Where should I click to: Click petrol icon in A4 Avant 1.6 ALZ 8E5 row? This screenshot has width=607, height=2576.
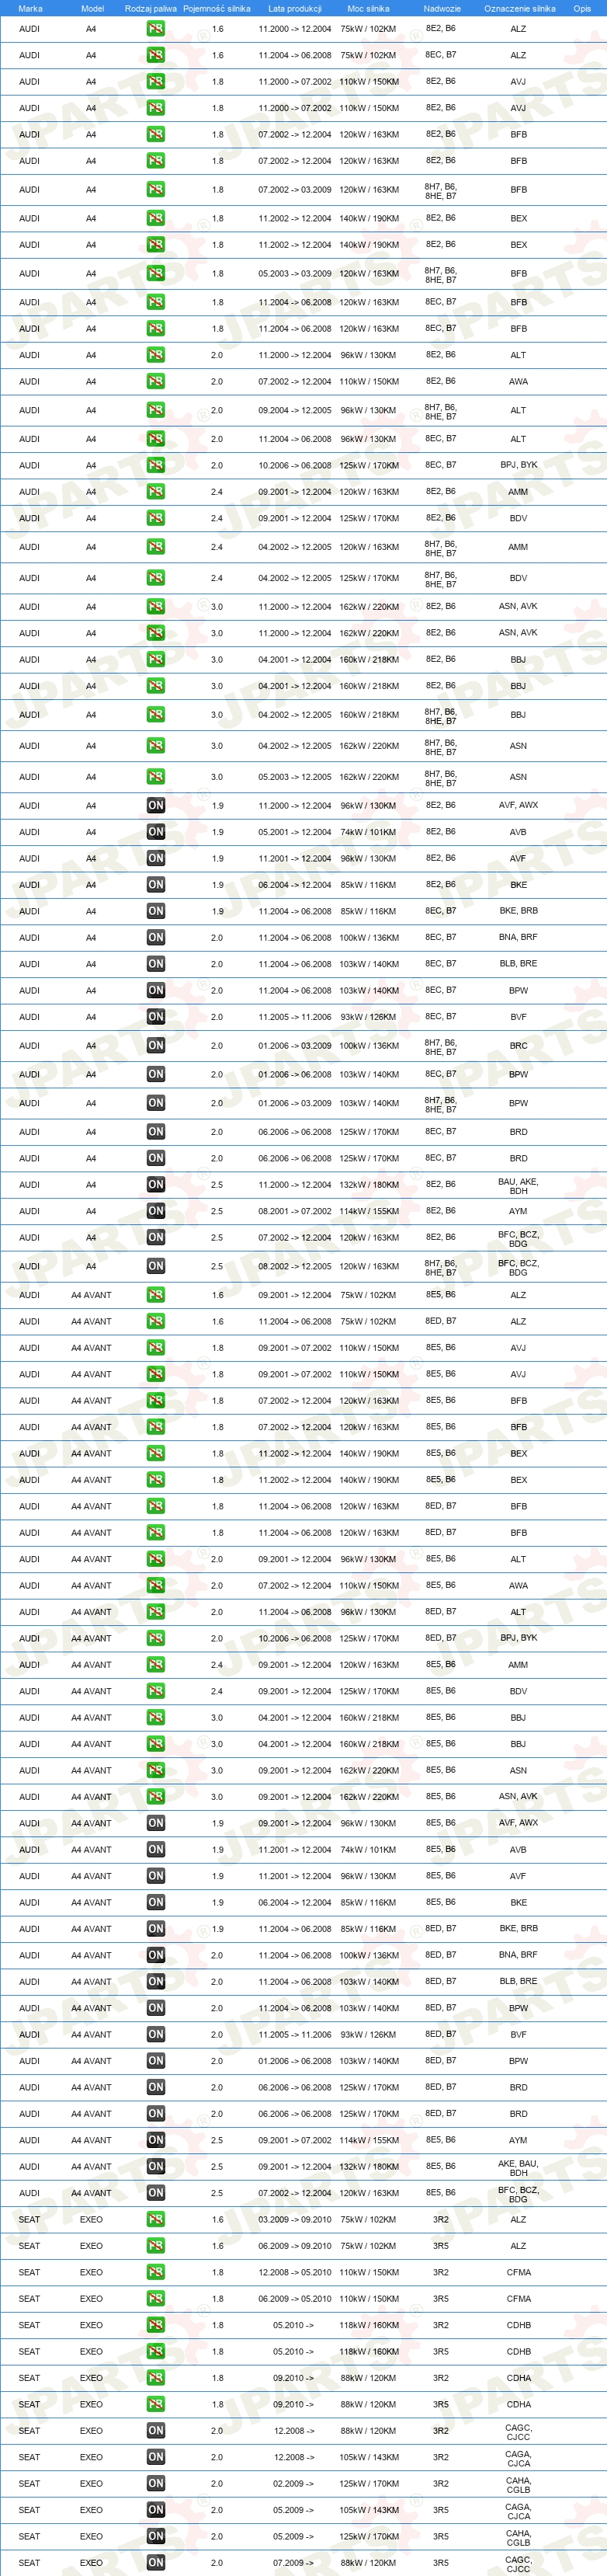pyautogui.click(x=156, y=1296)
